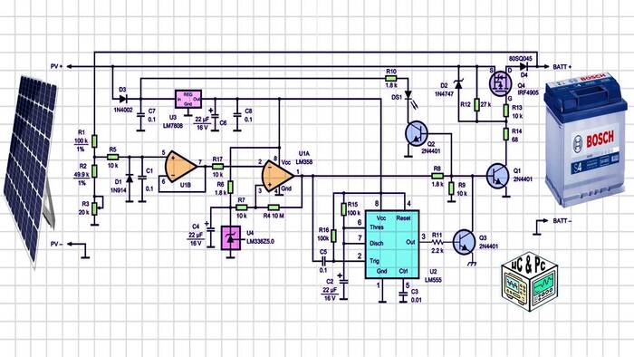Select the U4 LM336Z5.0 reference symbol

pos(230,237)
